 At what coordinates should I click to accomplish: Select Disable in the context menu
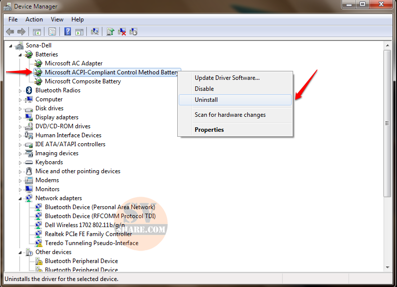[204, 89]
